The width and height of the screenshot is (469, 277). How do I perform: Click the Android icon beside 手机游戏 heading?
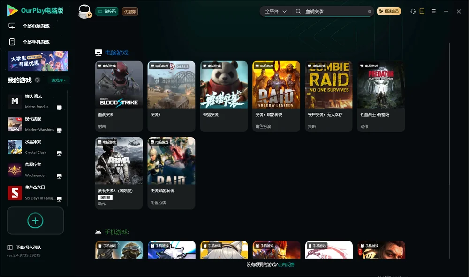[x=98, y=232]
